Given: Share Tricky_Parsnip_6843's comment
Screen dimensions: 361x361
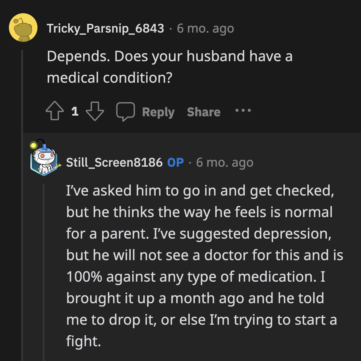Looking at the screenshot, I should (x=203, y=111).
